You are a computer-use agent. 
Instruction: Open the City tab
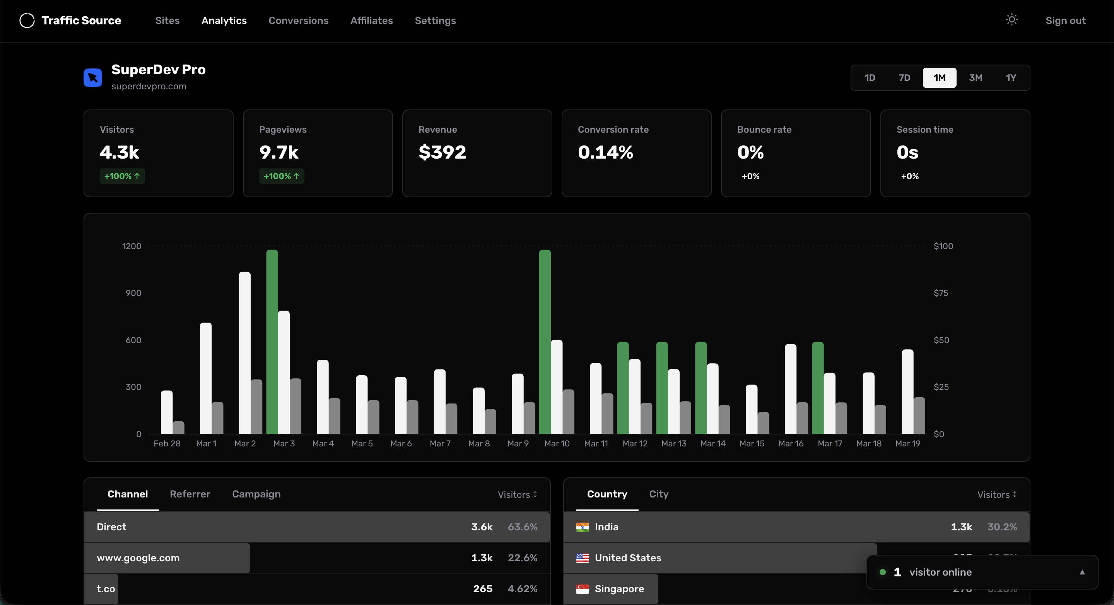tap(658, 494)
